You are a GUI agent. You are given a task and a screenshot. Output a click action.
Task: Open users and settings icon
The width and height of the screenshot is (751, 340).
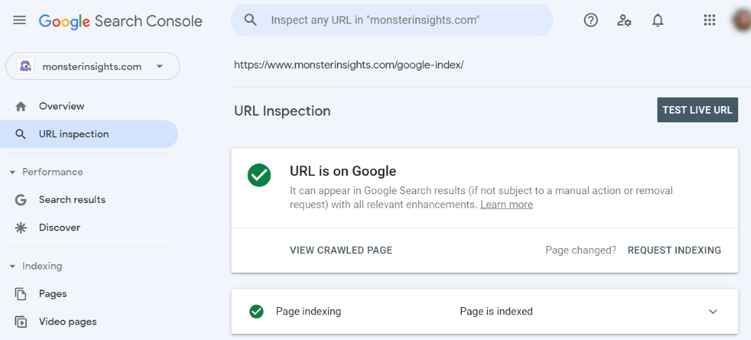(624, 20)
